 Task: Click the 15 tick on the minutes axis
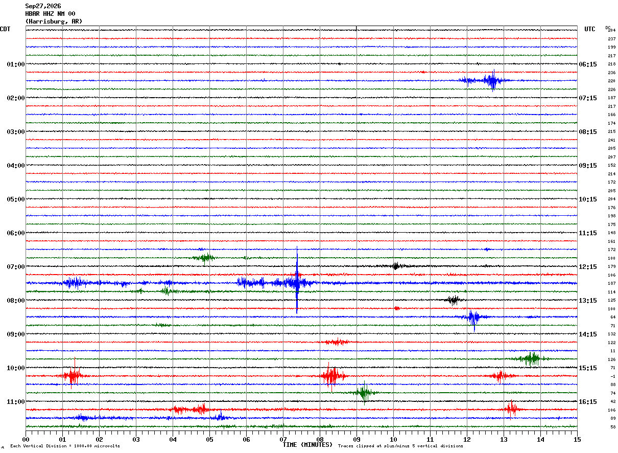[577, 439]
